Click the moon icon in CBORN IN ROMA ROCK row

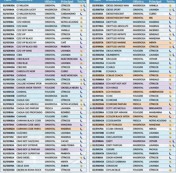coord(81,170)
